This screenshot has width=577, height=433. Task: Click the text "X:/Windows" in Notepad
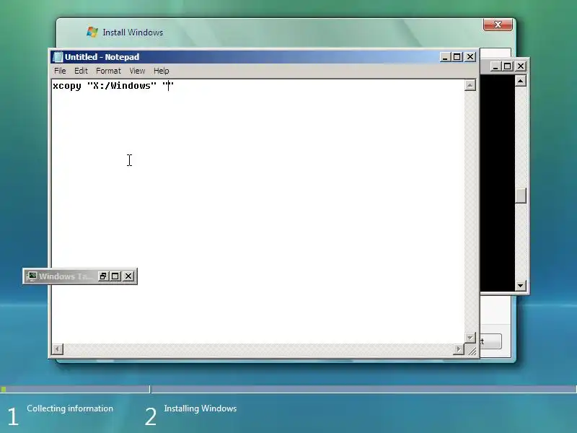(x=122, y=86)
